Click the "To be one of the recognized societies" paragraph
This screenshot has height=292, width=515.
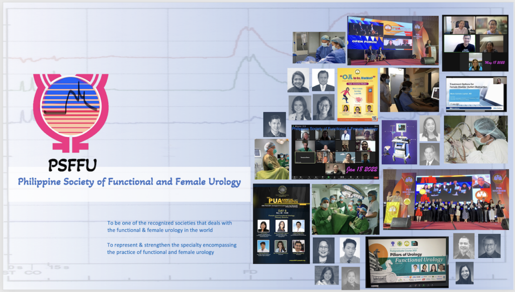(169, 226)
